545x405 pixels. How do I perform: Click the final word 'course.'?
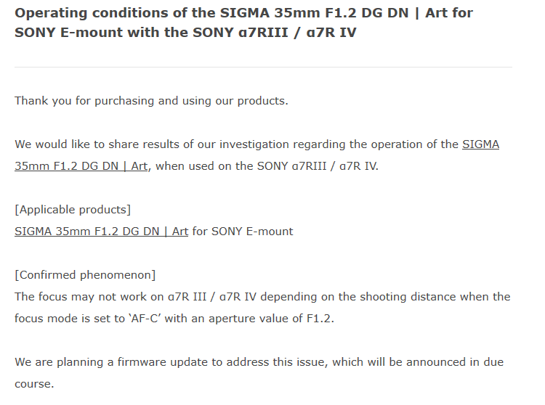(34, 384)
